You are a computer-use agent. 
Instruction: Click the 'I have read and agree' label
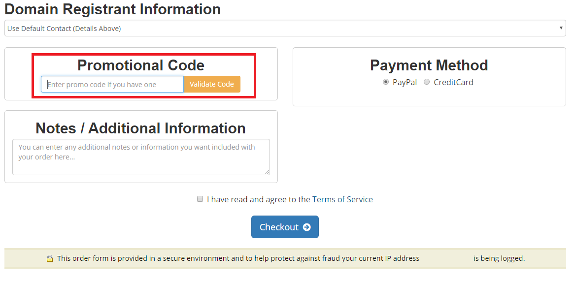click(259, 199)
